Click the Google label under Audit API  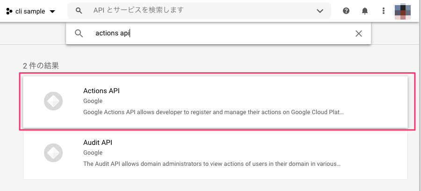pyautogui.click(x=93, y=153)
